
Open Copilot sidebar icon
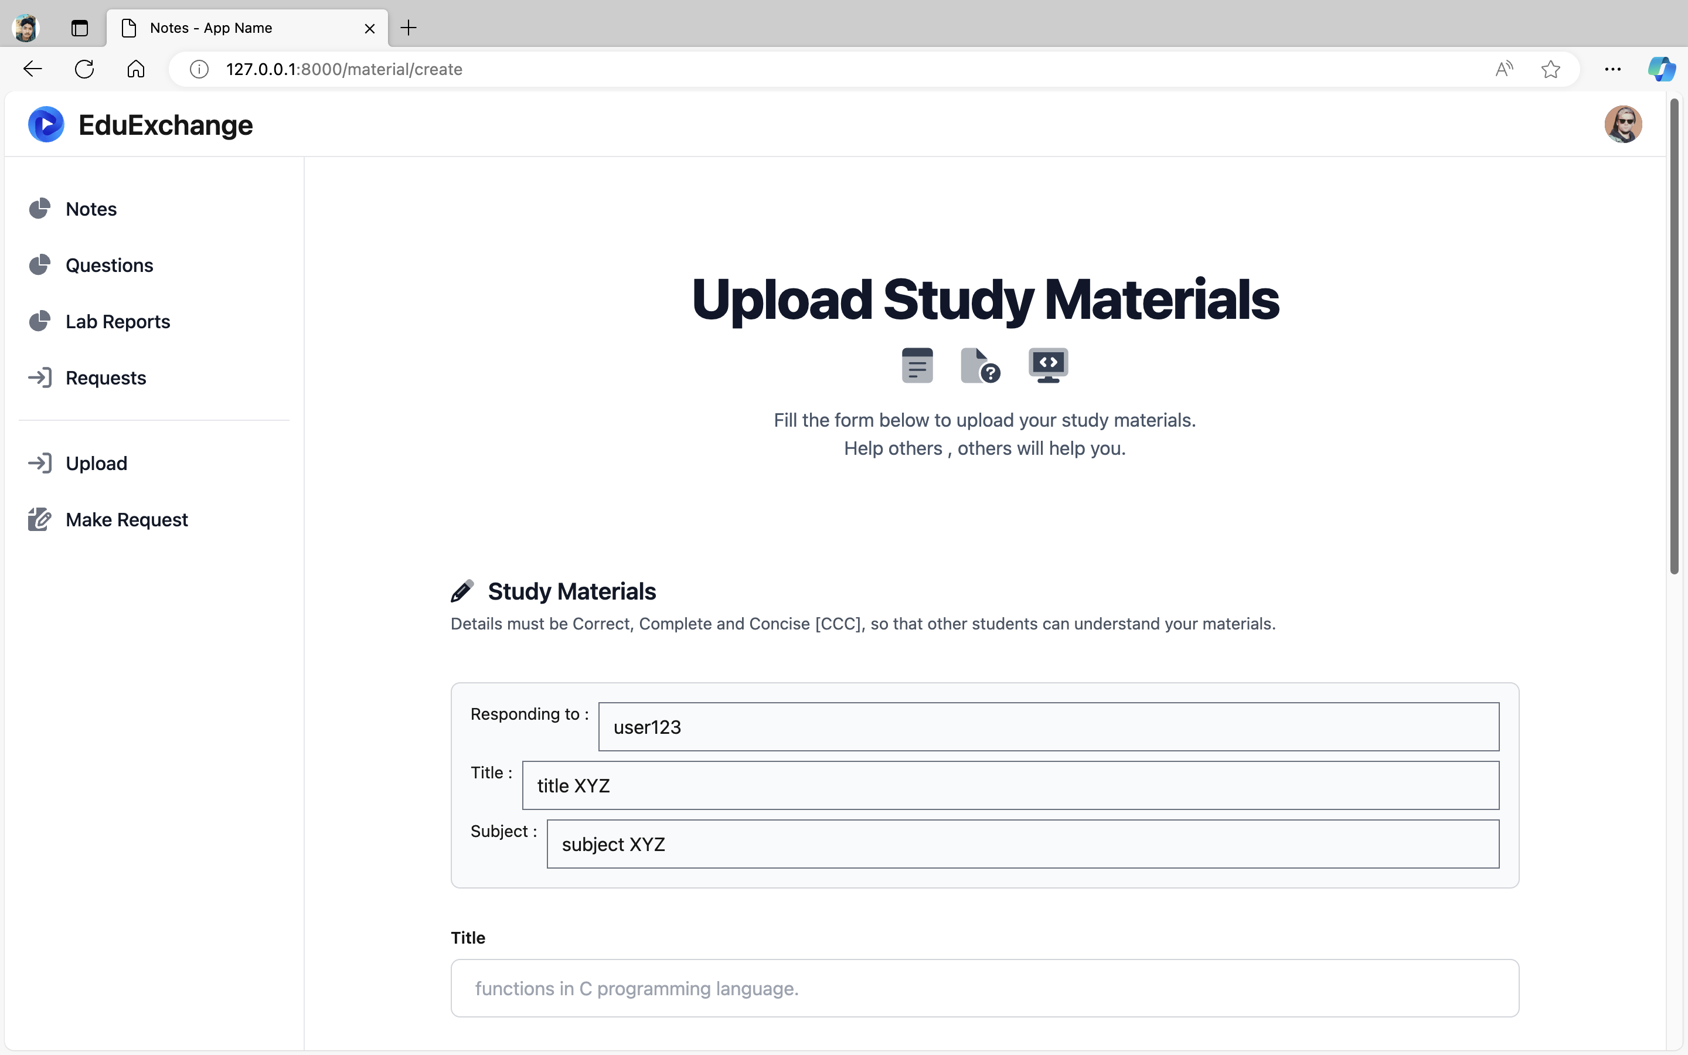coord(1661,69)
